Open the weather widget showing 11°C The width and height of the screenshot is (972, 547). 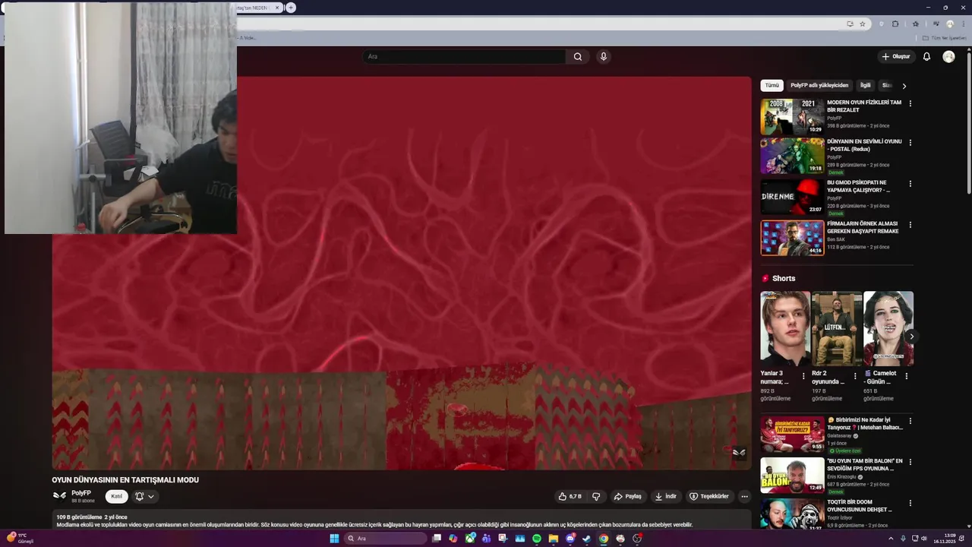point(21,538)
